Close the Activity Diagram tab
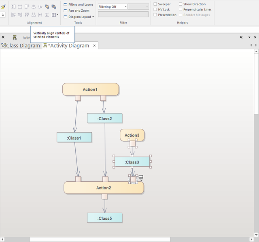This screenshot has width=259, height=242. [x=94, y=46]
